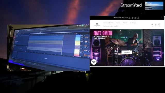Open the shopping cart icon
This screenshot has height=93, width=165.
tap(159, 25)
